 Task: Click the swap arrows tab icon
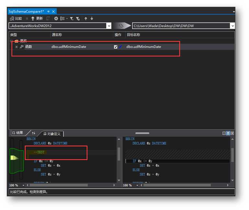[33, 133]
